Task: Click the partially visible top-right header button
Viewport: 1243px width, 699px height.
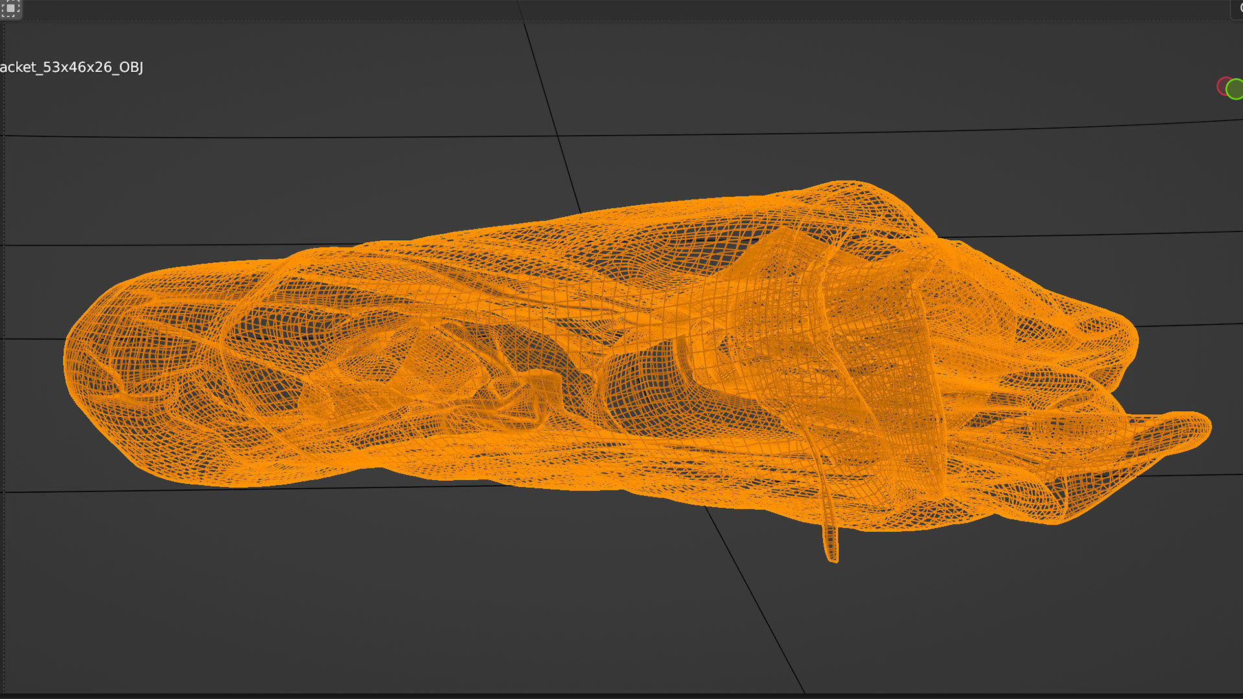Action: click(1237, 8)
